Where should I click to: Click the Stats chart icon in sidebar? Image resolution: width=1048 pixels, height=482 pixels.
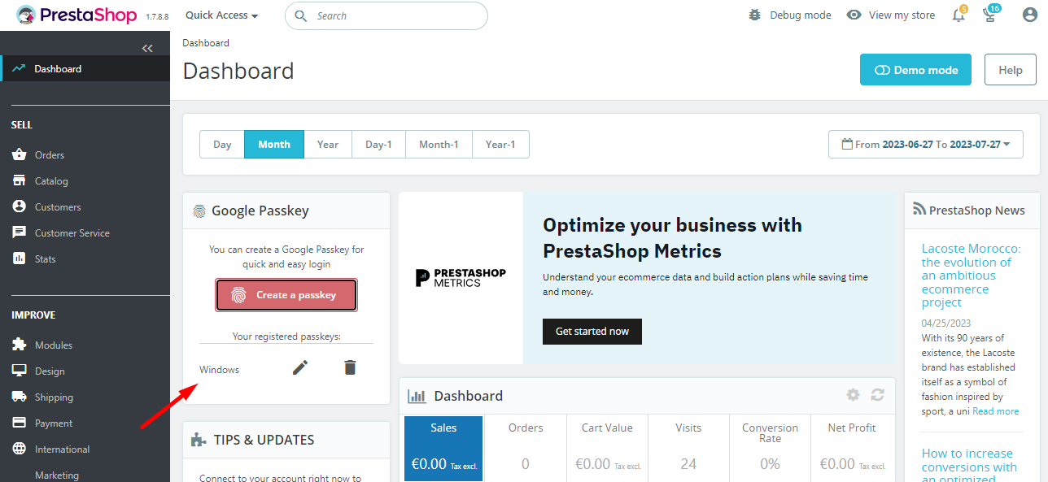pyautogui.click(x=20, y=258)
